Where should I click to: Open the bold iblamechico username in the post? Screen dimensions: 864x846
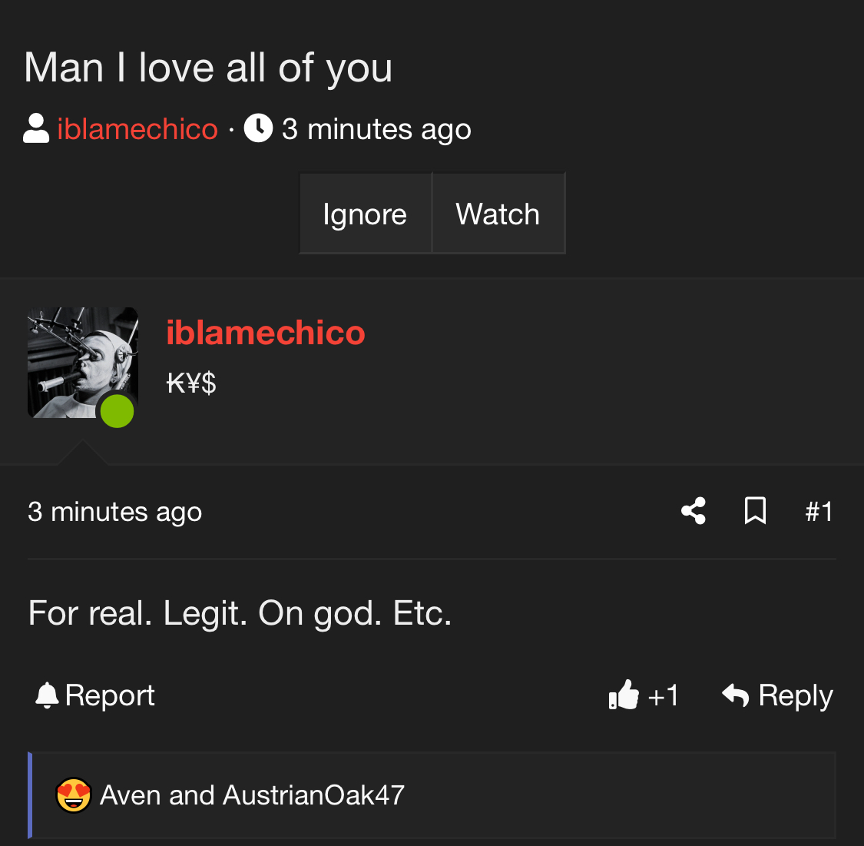[266, 333]
